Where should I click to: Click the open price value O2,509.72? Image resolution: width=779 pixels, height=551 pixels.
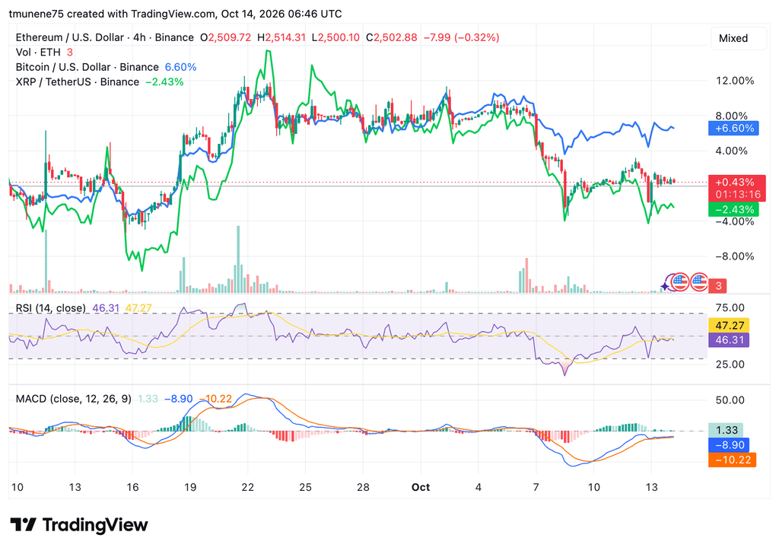[225, 37]
